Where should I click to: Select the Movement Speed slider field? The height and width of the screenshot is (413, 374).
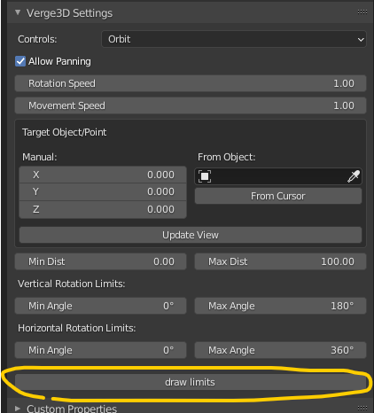click(191, 105)
